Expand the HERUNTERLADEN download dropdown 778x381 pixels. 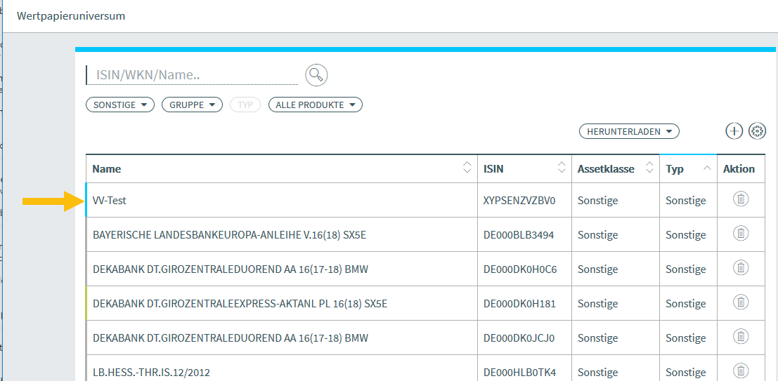click(x=629, y=131)
